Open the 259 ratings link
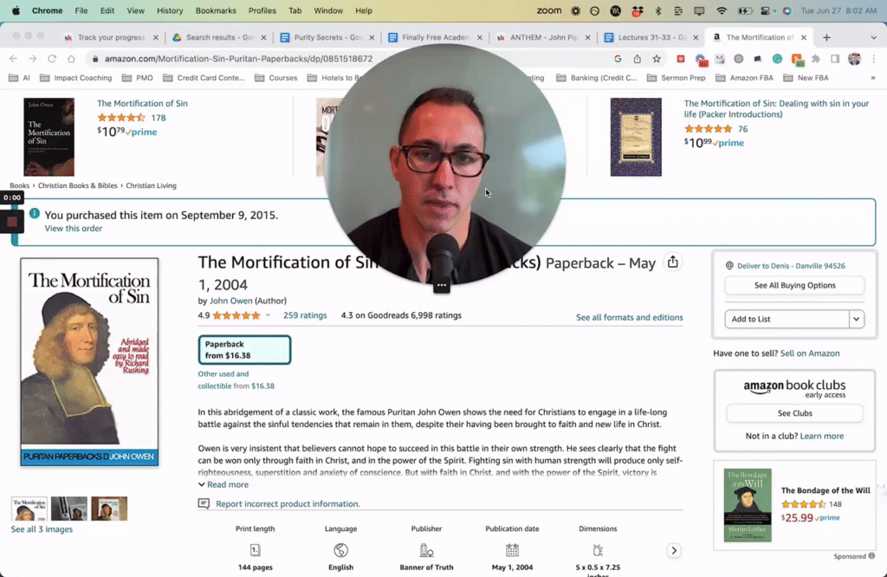This screenshot has height=577, width=887. (x=305, y=315)
